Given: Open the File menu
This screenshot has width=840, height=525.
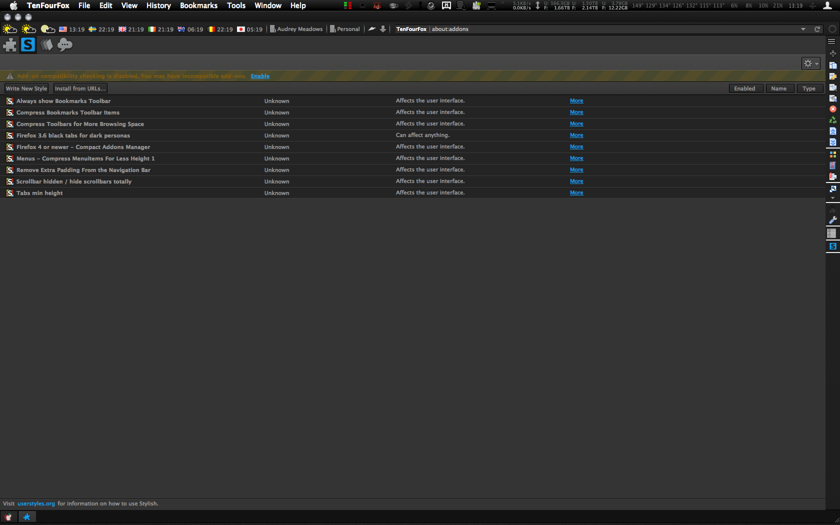Looking at the screenshot, I should 84,5.
